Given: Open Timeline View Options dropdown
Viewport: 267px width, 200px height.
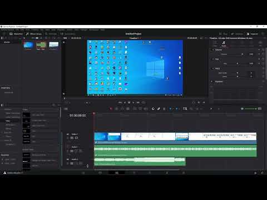Looking at the screenshot, I should coord(66,109).
